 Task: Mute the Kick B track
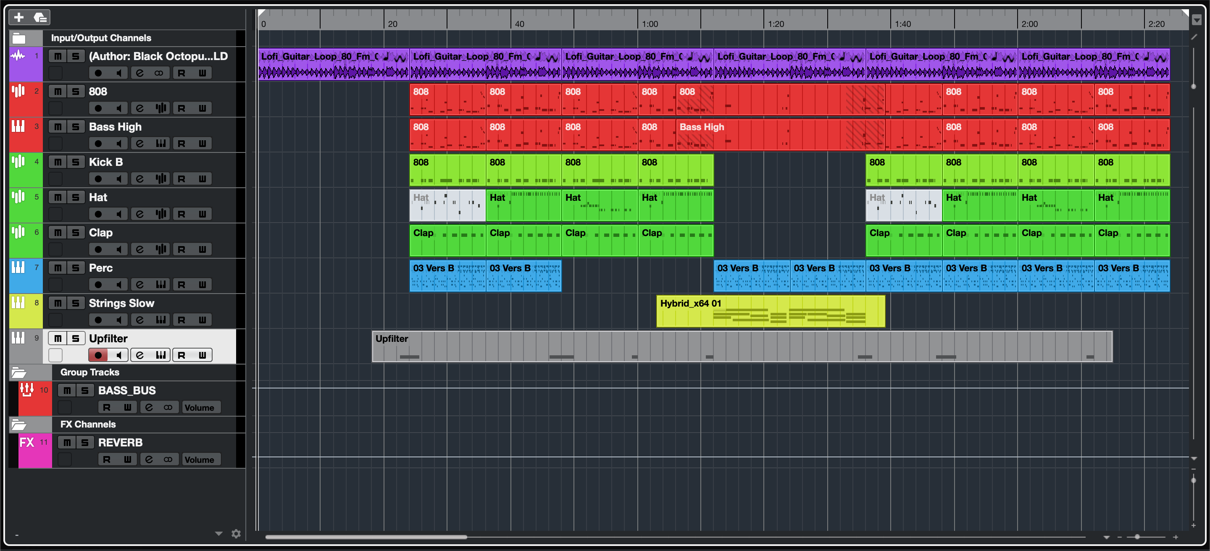[x=58, y=162]
